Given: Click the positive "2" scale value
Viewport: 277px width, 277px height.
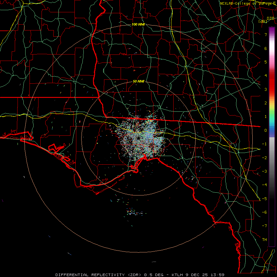Looking at the screenshot, I should [x=266, y=103].
